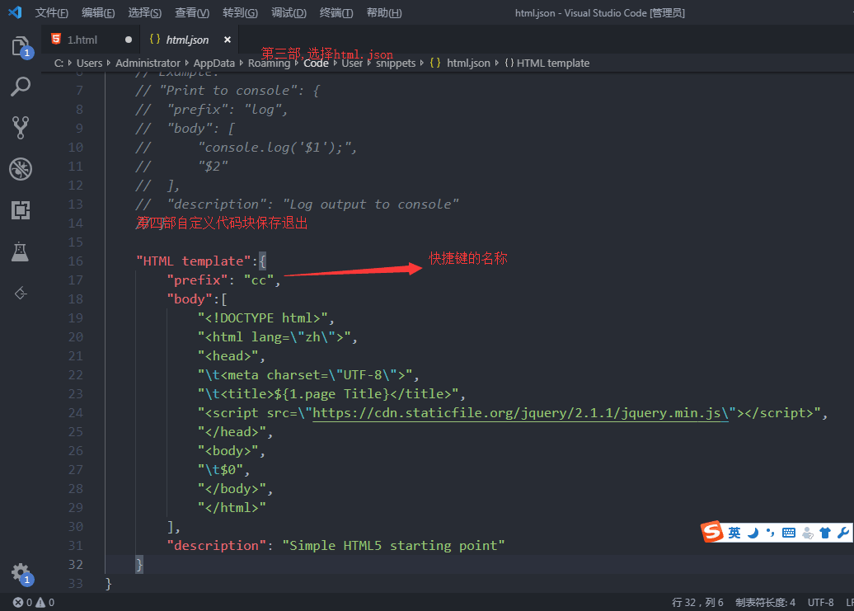Image resolution: width=854 pixels, height=611 pixels.
Task: Click "Simple HTML5 starting point" string
Action: point(393,546)
